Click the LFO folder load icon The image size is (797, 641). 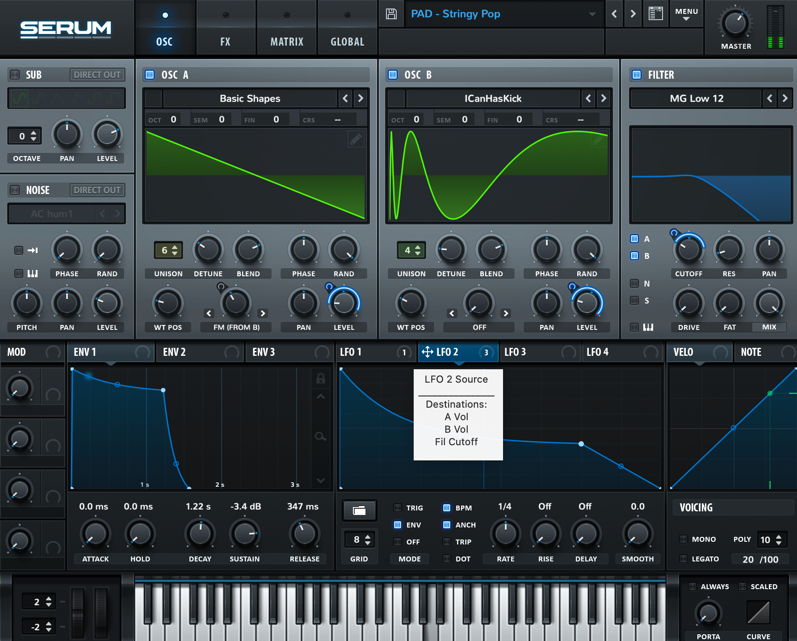[359, 510]
